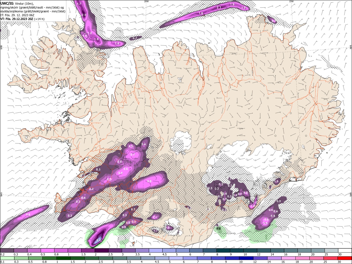Click the "2.3" value in the northern snow band

[x=219, y=7]
